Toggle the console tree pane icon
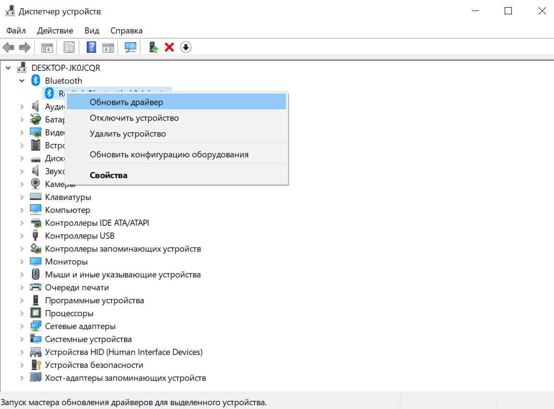Screen dimensions: 554x409 coord(47,47)
